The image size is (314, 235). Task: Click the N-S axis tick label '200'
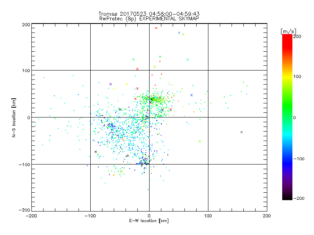coord(26,25)
